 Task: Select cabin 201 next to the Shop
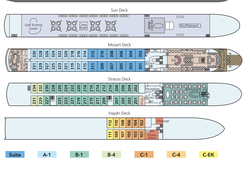coord(136,101)
